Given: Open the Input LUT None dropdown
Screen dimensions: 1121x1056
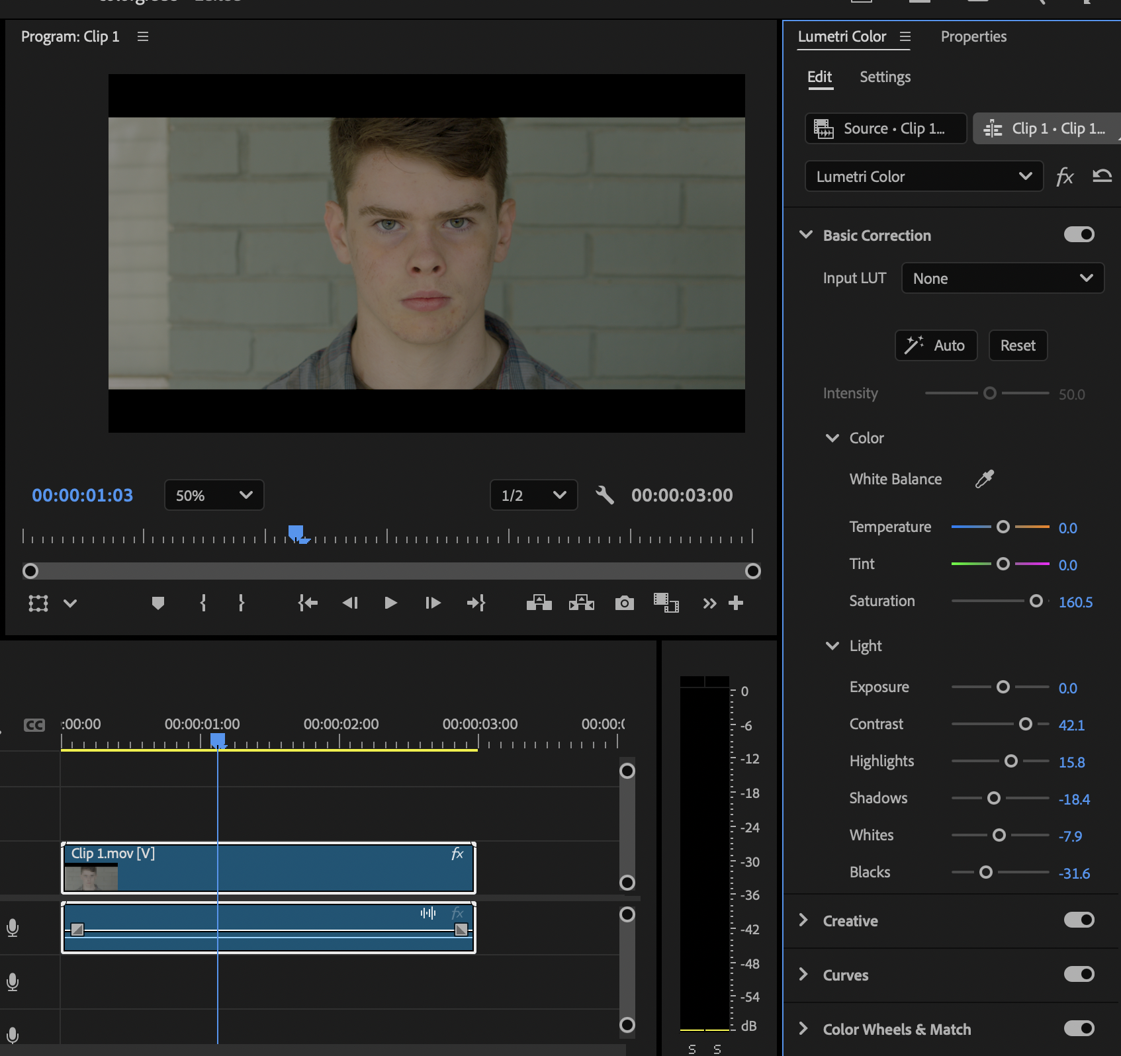Looking at the screenshot, I should (x=1003, y=278).
